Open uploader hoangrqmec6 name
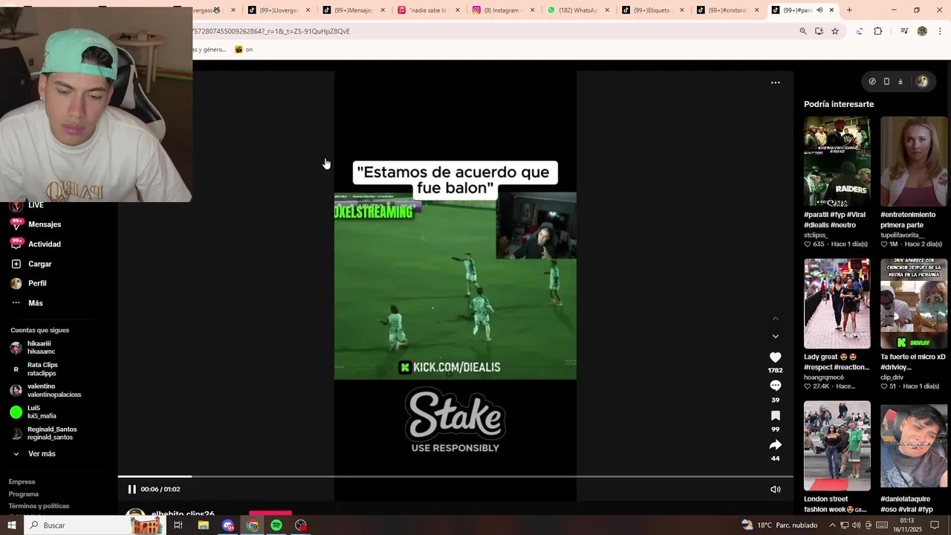This screenshot has height=535, width=951. click(x=824, y=377)
